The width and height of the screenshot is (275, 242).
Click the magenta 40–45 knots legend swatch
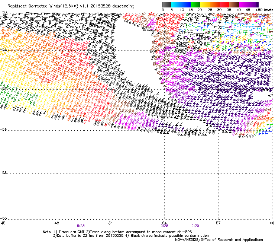pos(244,4)
